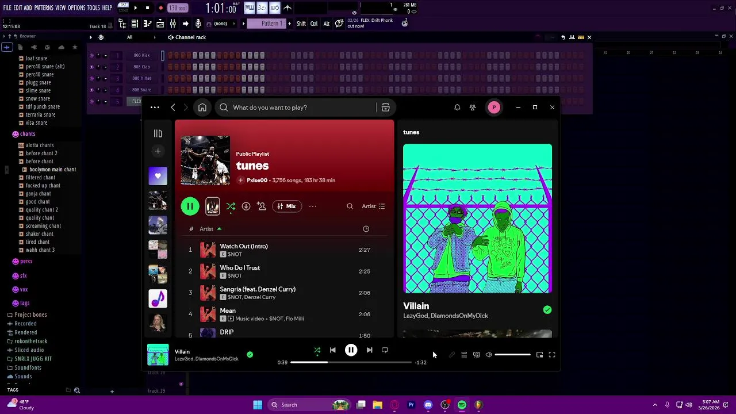Toggle mute LED on the 808 Clap channel
The image size is (736, 414).
coord(91,67)
